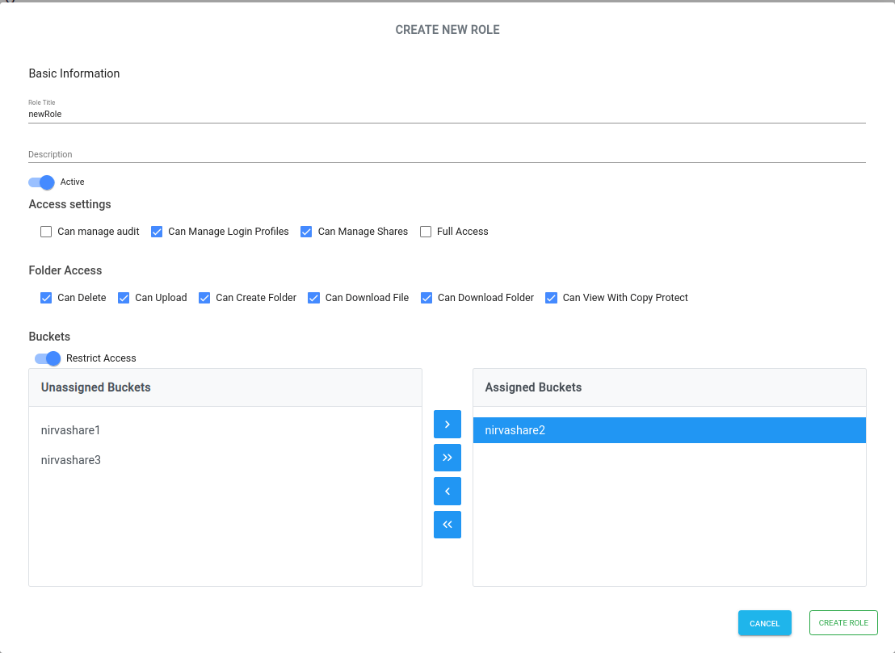Click the Create Role button
Screen dimensions: 895x653
click(x=843, y=623)
